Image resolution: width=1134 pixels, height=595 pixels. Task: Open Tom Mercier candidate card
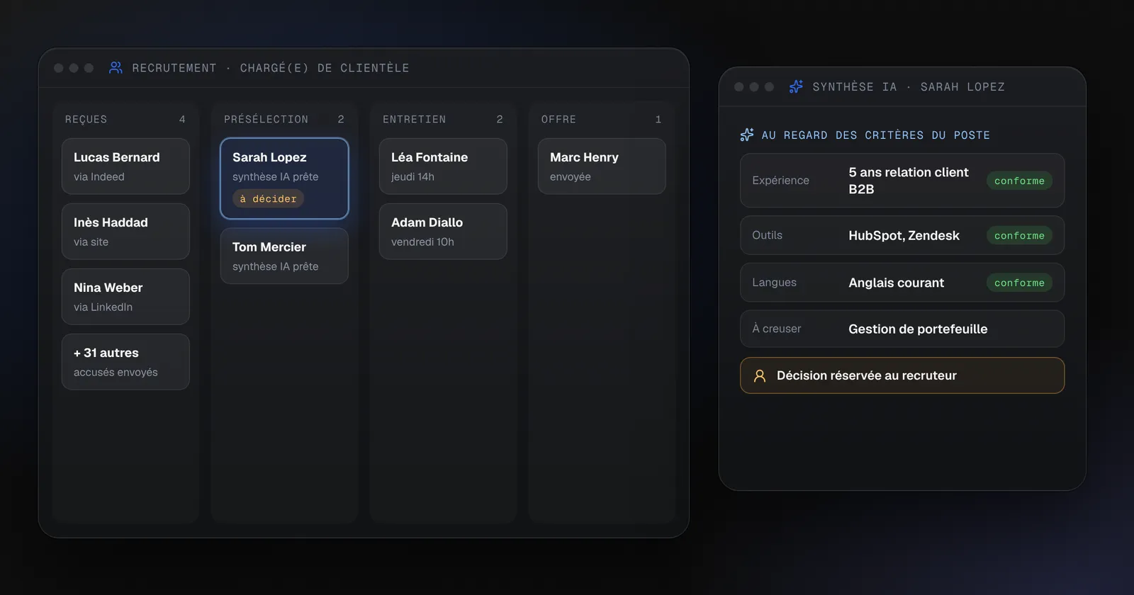(x=284, y=256)
